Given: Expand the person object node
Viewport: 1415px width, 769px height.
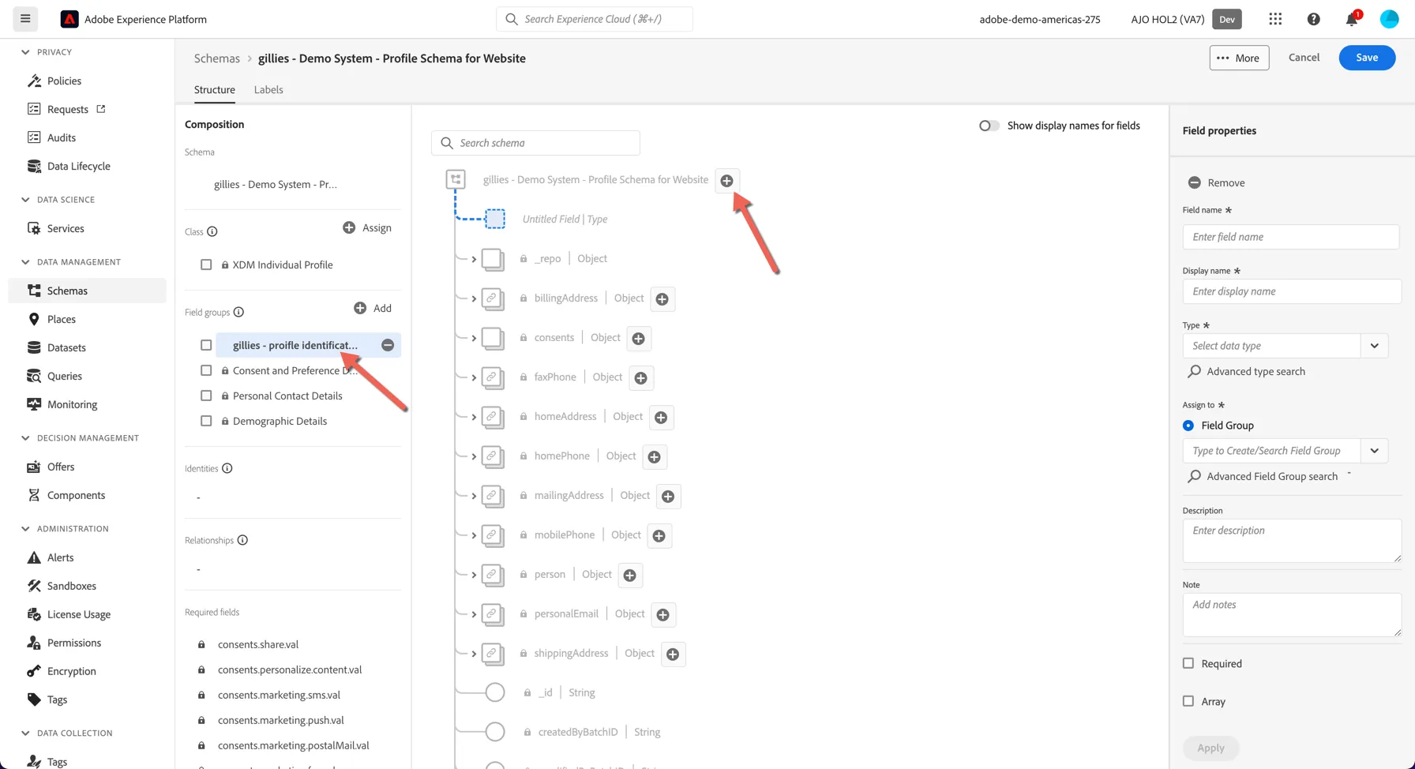Looking at the screenshot, I should coord(474,575).
